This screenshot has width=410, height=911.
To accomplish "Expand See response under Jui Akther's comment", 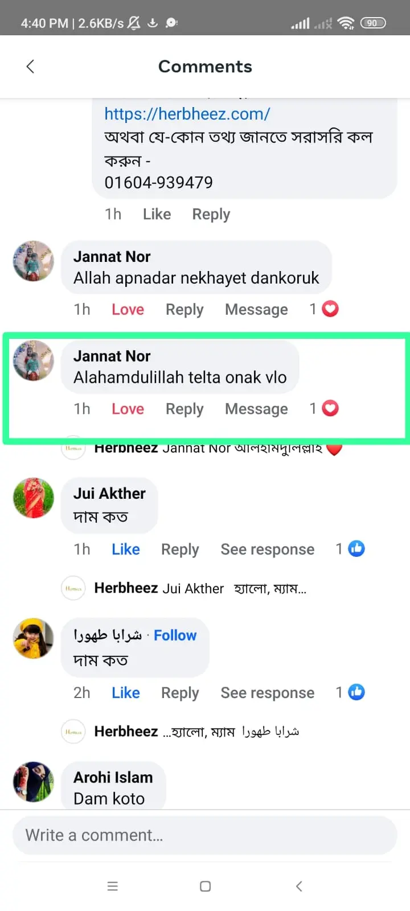I will [x=267, y=549].
